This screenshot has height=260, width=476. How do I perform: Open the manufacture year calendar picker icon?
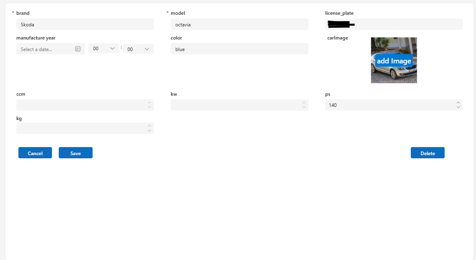(78, 49)
